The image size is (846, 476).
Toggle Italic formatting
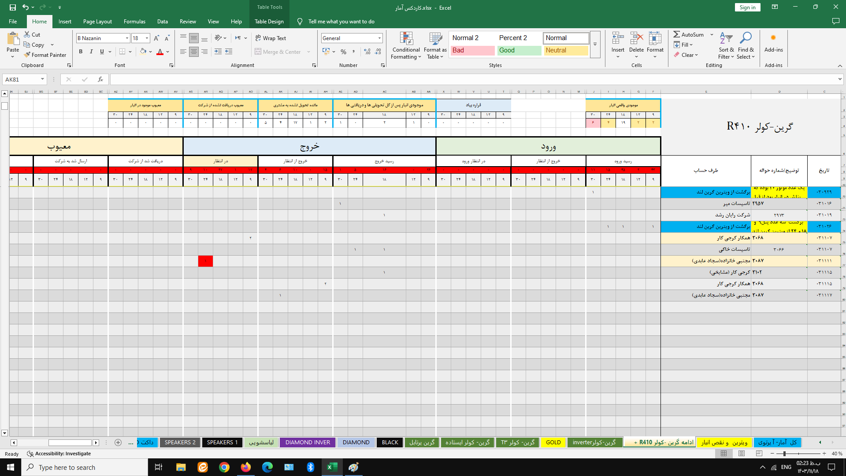(91, 52)
